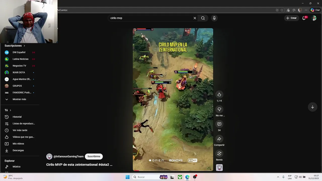Open browser media control icon
The height and width of the screenshot is (181, 322).
pyautogui.click(x=288, y=10)
